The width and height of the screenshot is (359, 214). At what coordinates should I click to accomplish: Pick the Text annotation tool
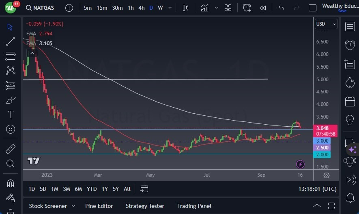11,115
